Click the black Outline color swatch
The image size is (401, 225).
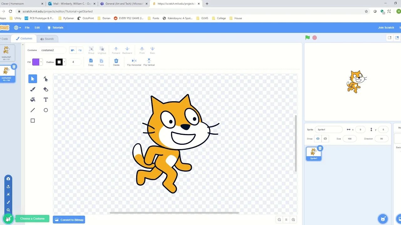(59, 62)
